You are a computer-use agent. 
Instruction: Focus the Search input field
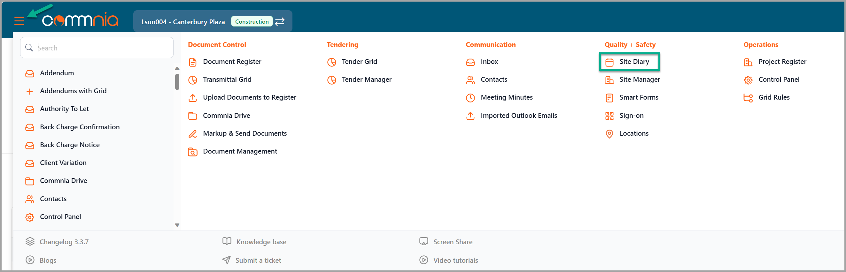point(97,48)
